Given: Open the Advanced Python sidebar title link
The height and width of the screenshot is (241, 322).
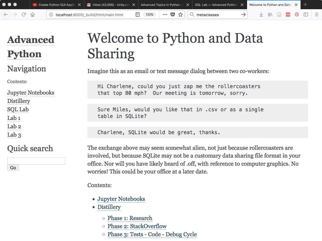Looking at the screenshot, I should point(31,47).
